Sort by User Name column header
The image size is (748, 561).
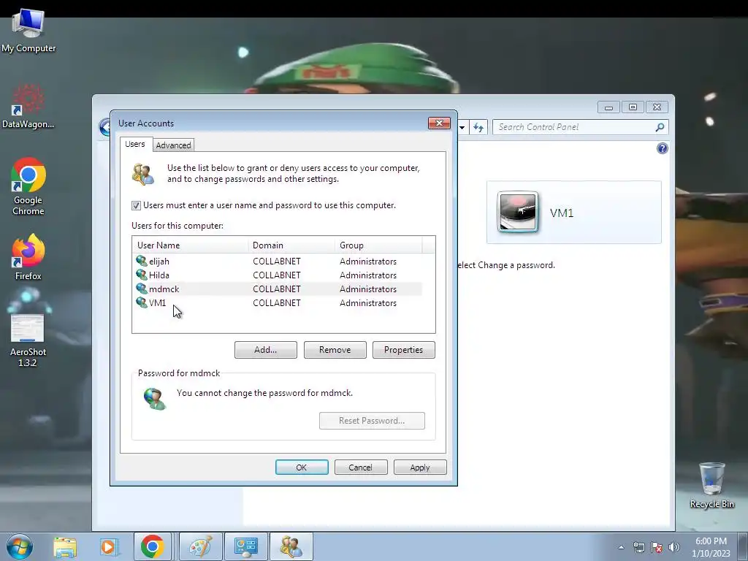tap(191, 245)
